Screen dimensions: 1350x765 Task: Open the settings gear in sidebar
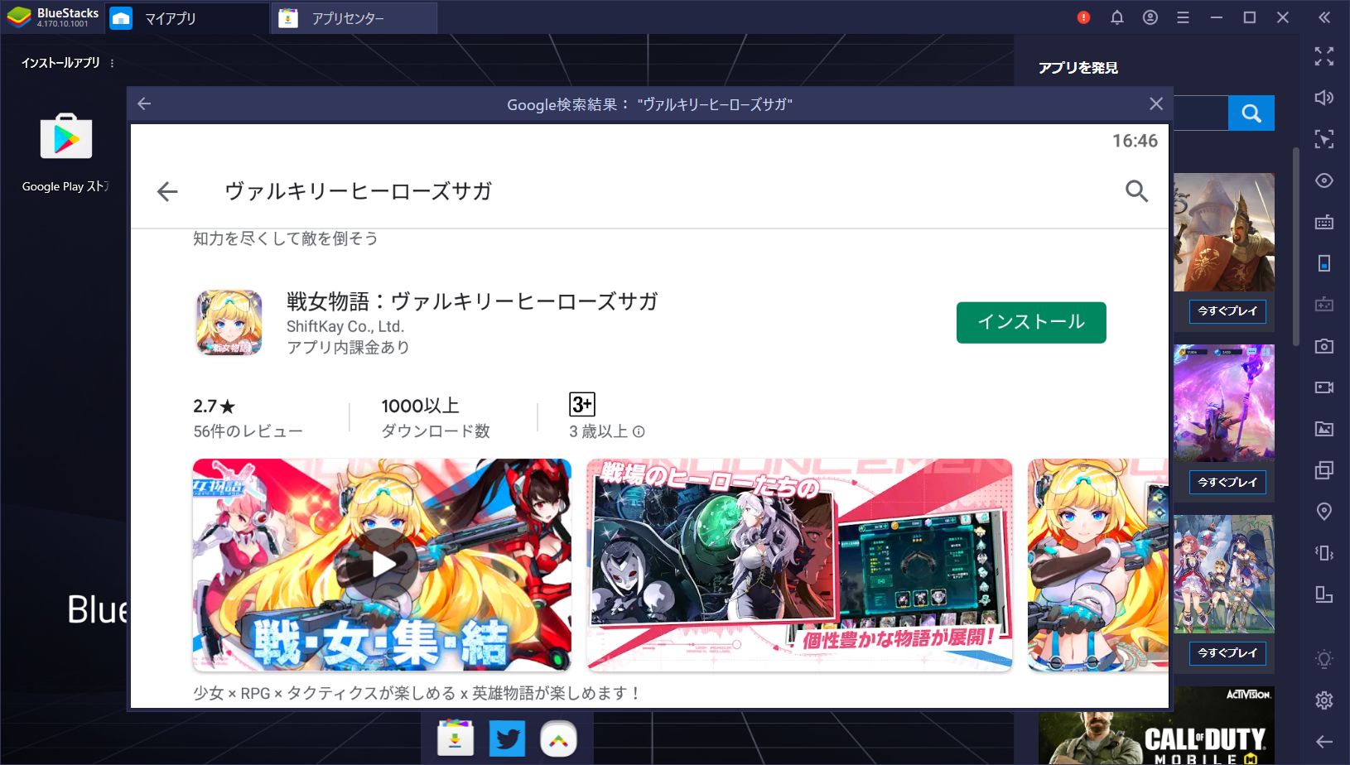pyautogui.click(x=1324, y=700)
